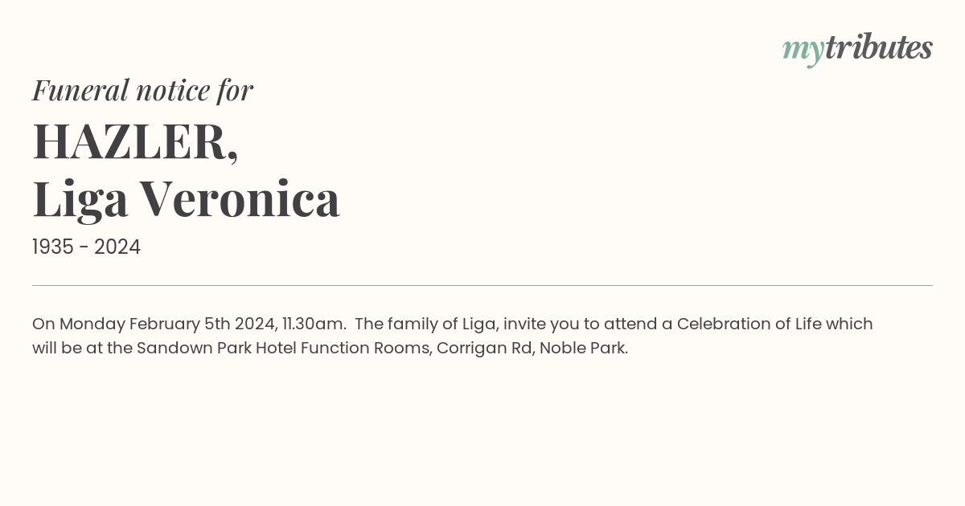The width and height of the screenshot is (965, 506).
Task: Click the 11.30am time text
Action: coord(313,324)
